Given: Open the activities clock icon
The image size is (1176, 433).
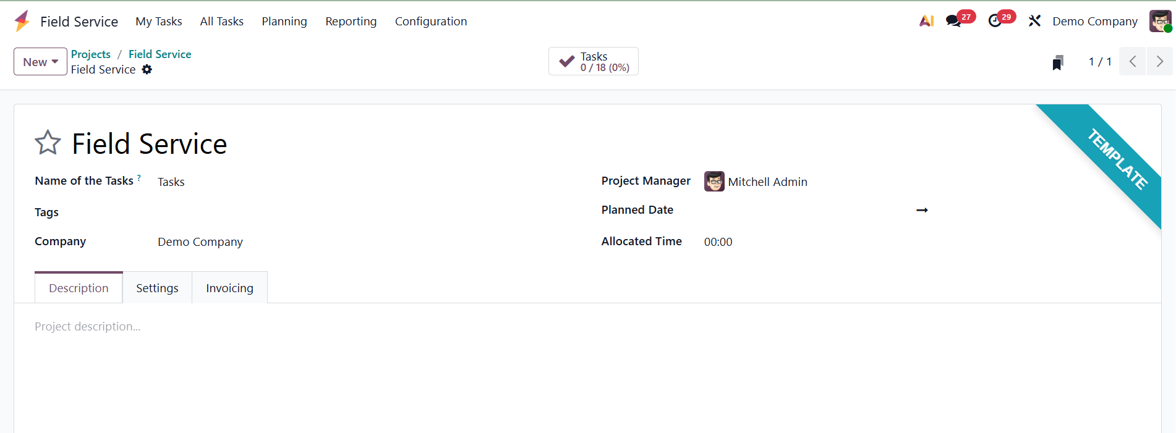Looking at the screenshot, I should tap(995, 21).
